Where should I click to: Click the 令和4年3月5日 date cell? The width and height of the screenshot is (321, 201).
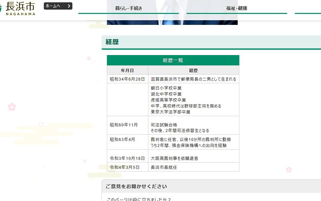coord(125,167)
